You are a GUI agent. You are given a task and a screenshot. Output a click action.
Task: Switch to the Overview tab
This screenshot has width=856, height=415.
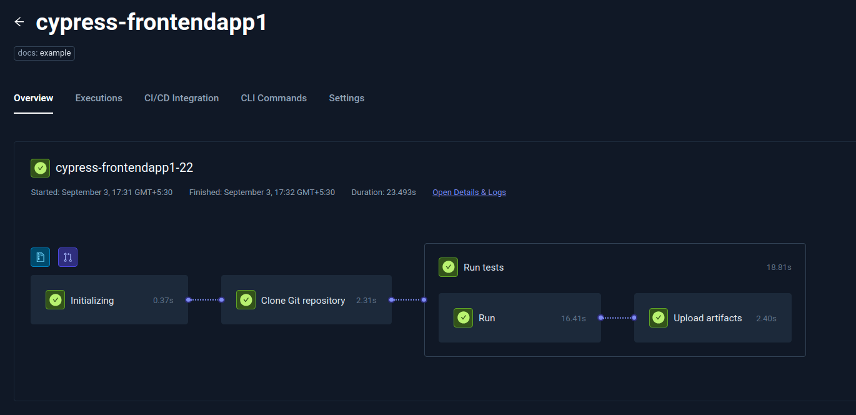coord(34,98)
